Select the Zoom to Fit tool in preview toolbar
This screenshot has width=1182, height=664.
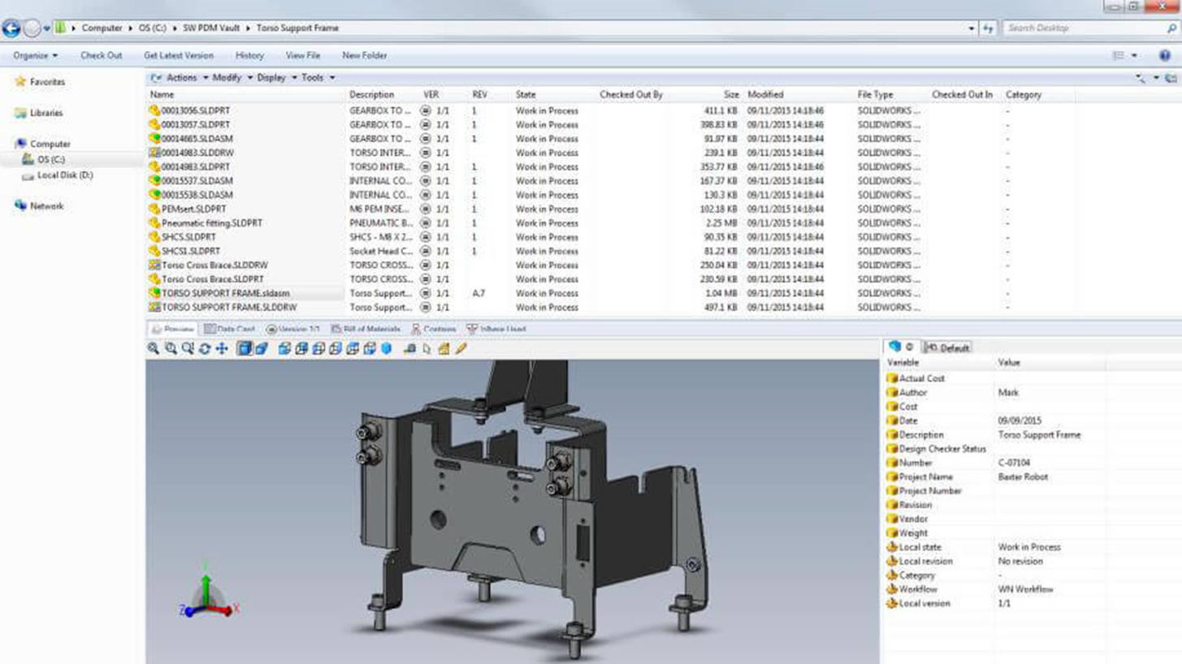pyautogui.click(x=154, y=348)
